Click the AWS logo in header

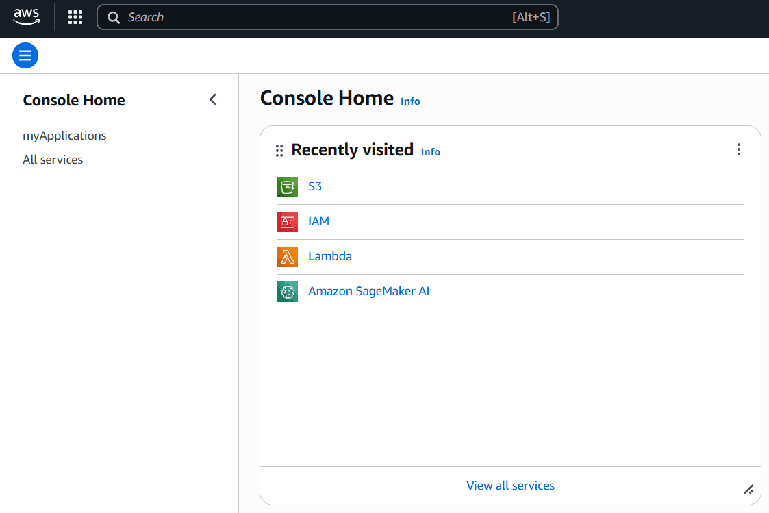(27, 17)
